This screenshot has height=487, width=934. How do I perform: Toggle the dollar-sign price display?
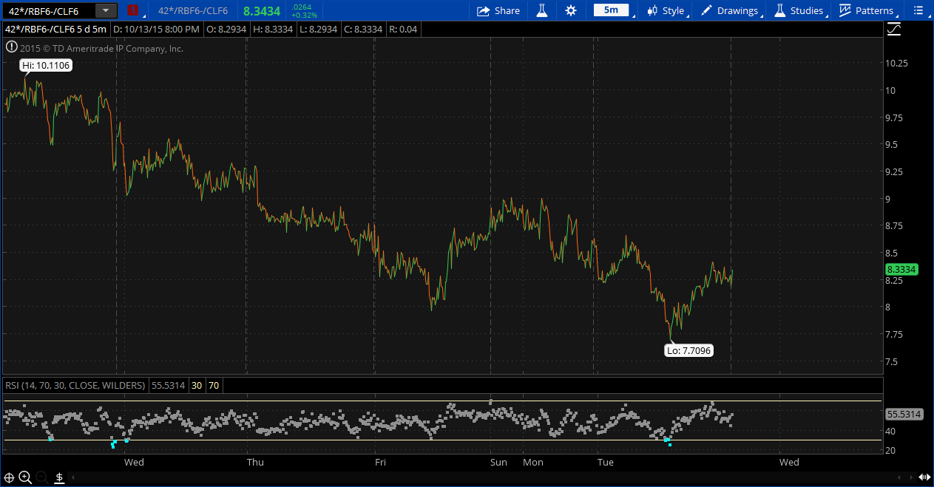click(59, 477)
